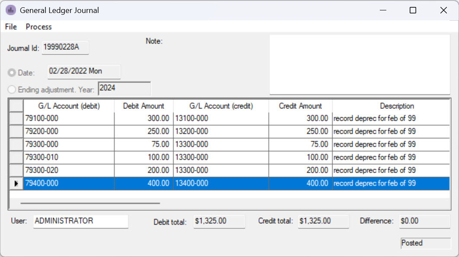This screenshot has height=257, width=459.
Task: Click debit account cell 79100-000
Action: (x=69, y=119)
